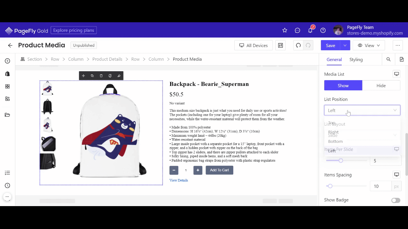The height and width of the screenshot is (229, 408).
Task: Click Explore pricing plans
Action: [x=74, y=30]
